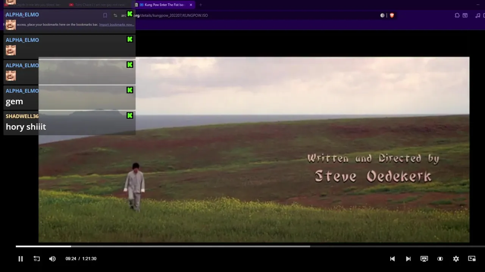485x272 pixels.
Task: Click the SHADWELL36 chat username
Action: tap(22, 116)
